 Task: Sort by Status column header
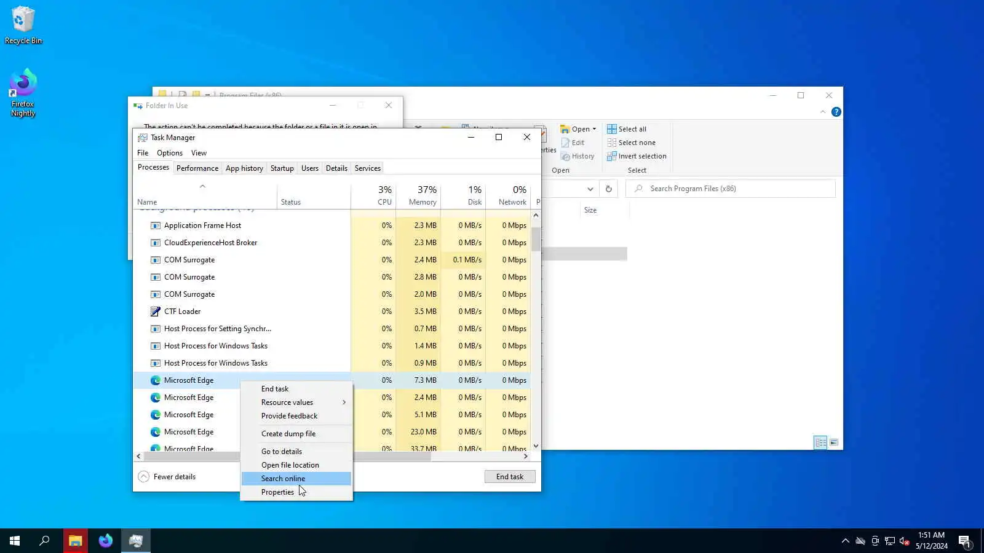coord(314,196)
